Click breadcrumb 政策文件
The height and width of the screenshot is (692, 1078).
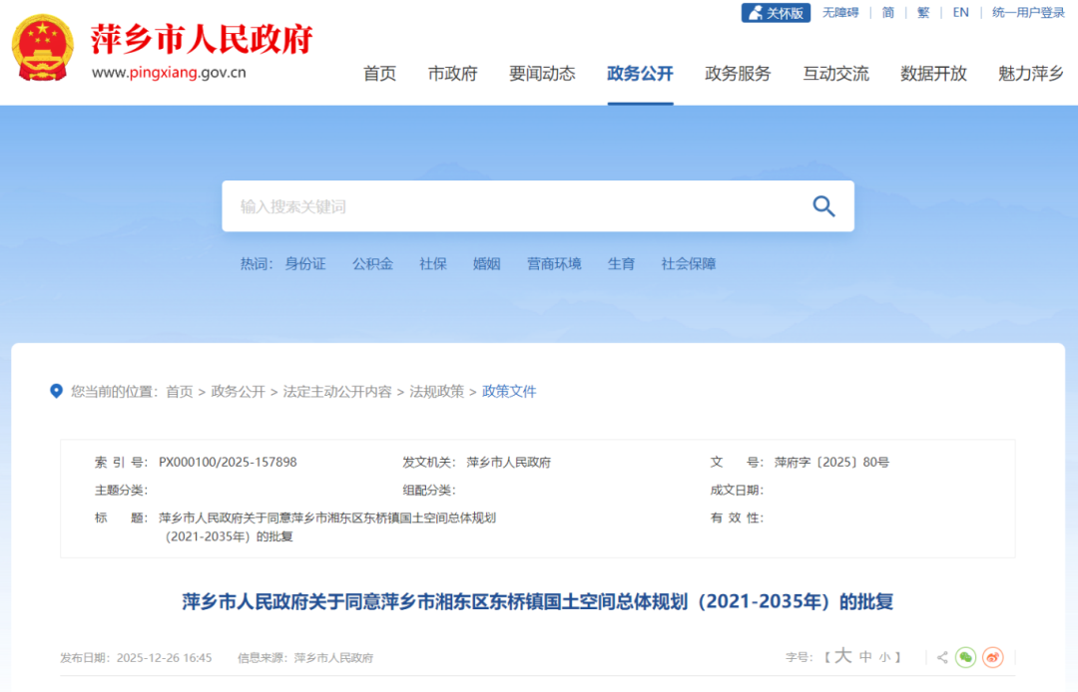[509, 391]
